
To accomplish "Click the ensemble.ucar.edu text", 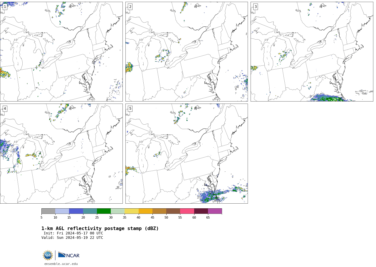I will click(61, 264).
